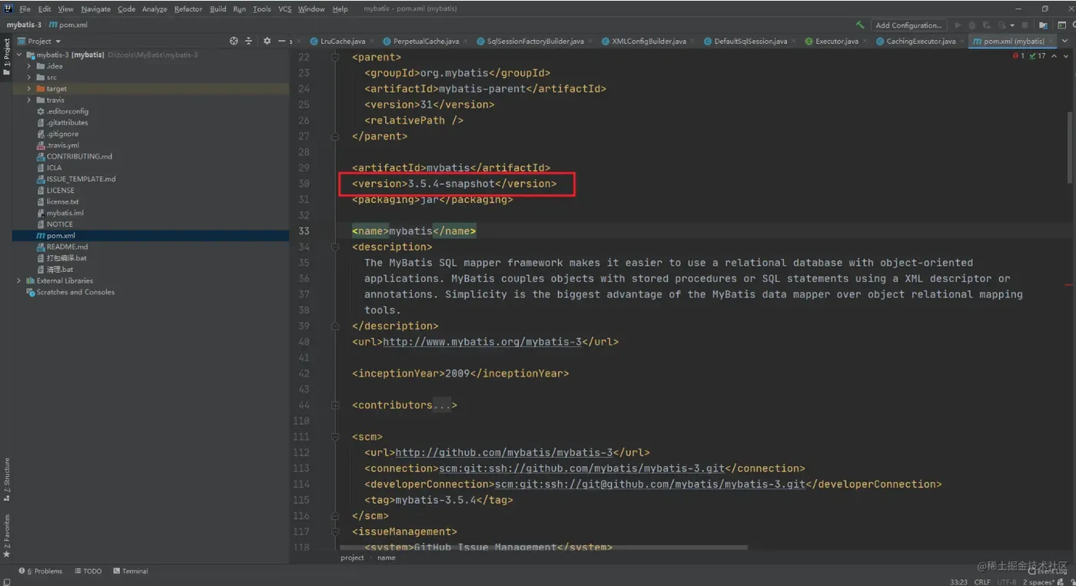Image resolution: width=1076 pixels, height=586 pixels.
Task: Click the Run with Coverage icon
Action: tap(987, 25)
